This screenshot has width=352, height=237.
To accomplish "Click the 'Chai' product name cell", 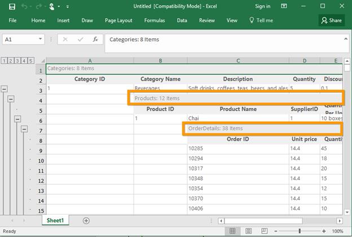I will [x=238, y=118].
